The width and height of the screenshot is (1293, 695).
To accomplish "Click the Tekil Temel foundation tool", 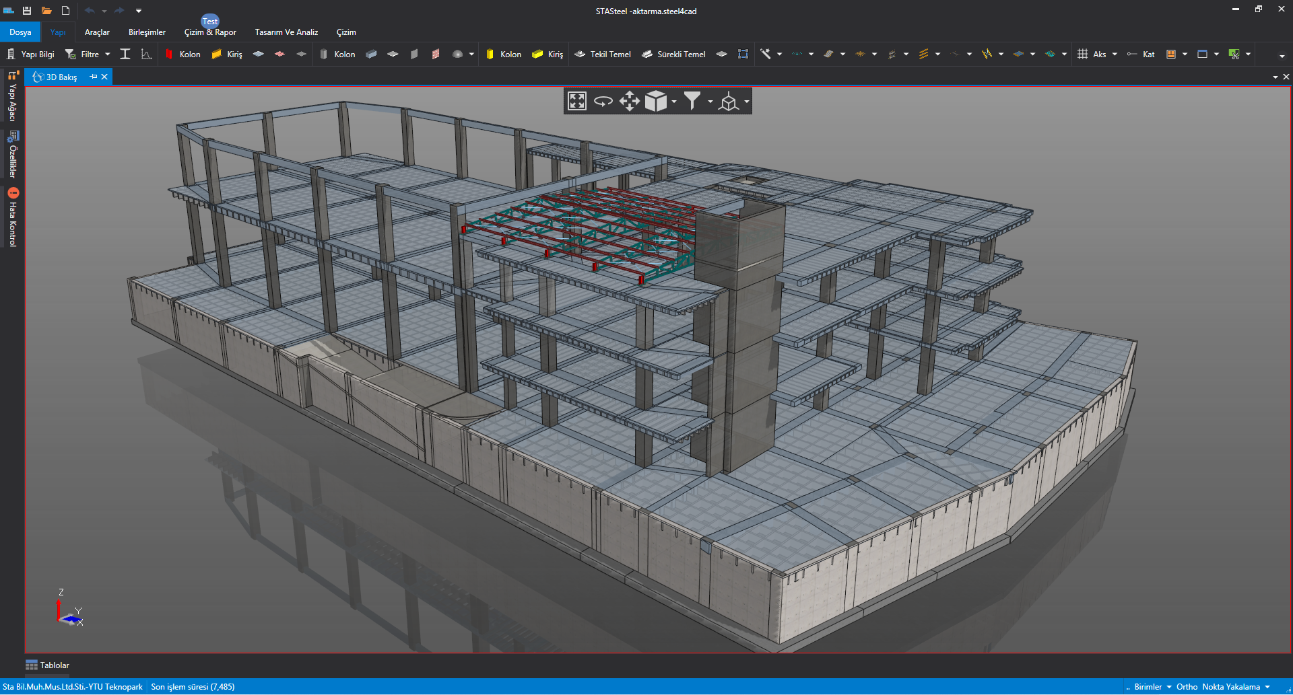I will tap(603, 54).
